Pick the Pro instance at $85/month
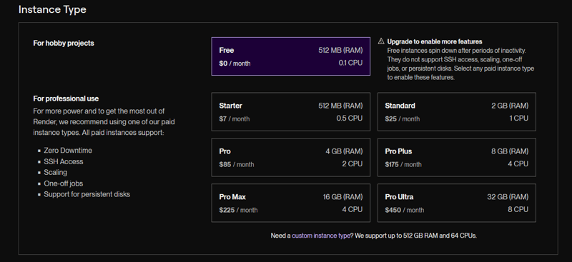 291,158
